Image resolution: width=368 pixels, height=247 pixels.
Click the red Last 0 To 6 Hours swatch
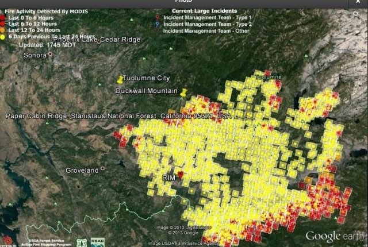tap(2, 18)
